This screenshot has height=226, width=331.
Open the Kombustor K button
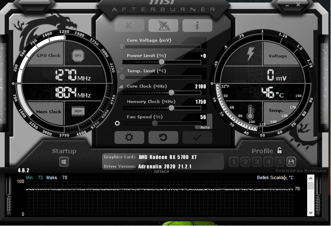pos(129,26)
